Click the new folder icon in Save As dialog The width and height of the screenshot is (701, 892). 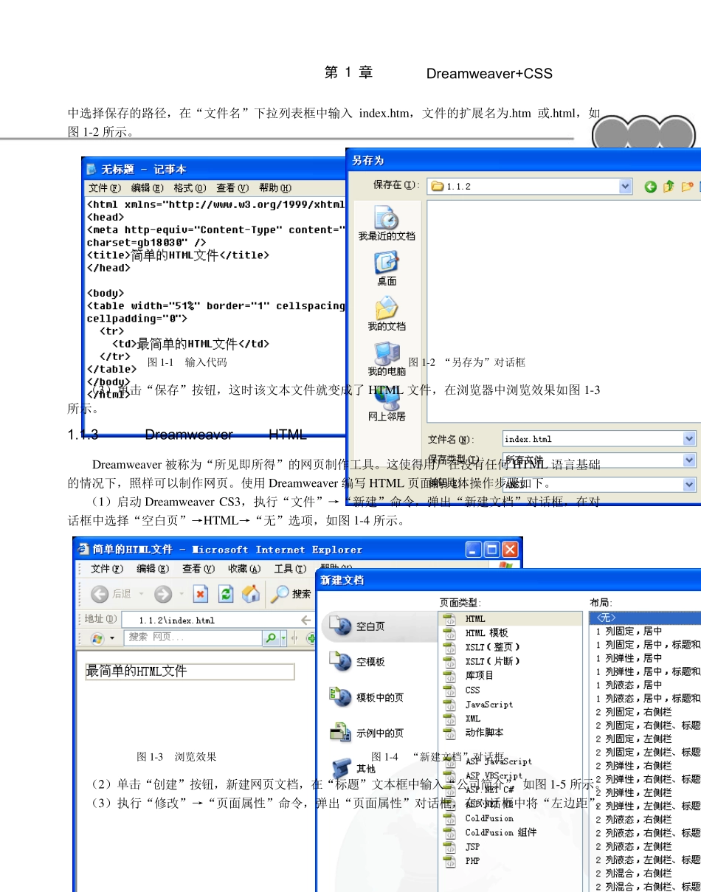pos(687,187)
